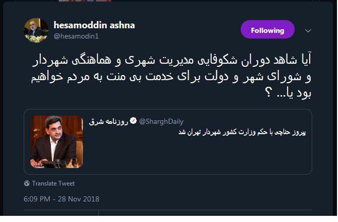Click the globe icon beside Translate Tweet
The width and height of the screenshot is (338, 222).
click(27, 183)
